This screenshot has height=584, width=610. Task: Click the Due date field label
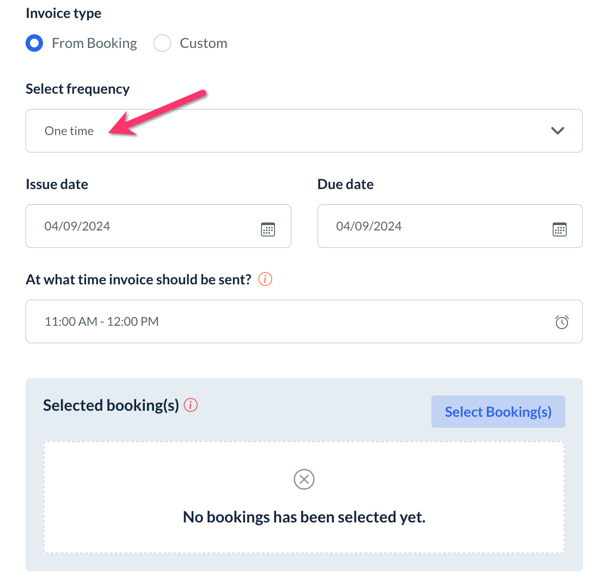coord(345,184)
